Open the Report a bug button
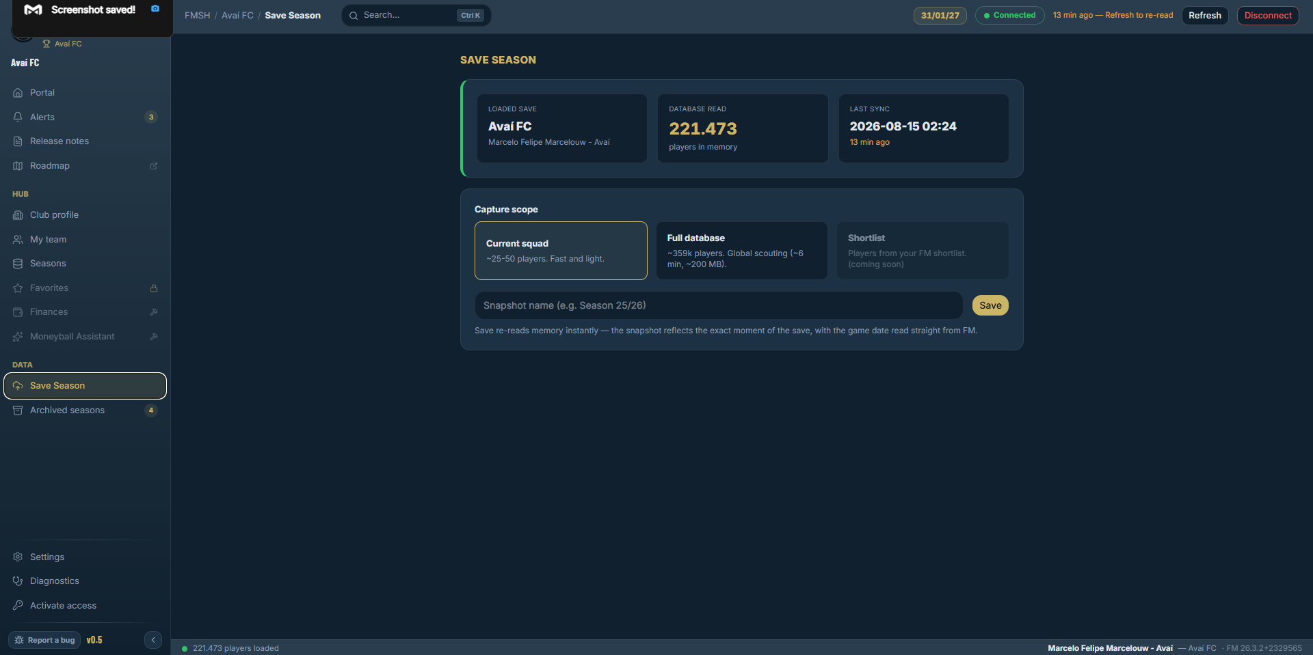This screenshot has height=655, width=1313. (44, 640)
